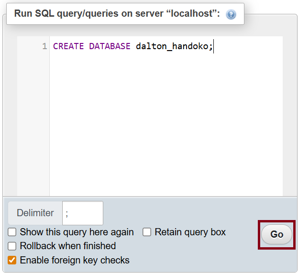Viewport: 298px width, 273px height.
Task: Select the 'dalton_handoko' database name text
Action: 172,46
